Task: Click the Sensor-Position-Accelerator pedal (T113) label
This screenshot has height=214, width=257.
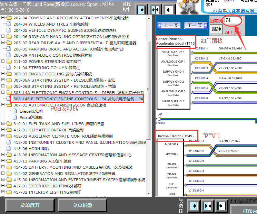Action: (x=176, y=41)
